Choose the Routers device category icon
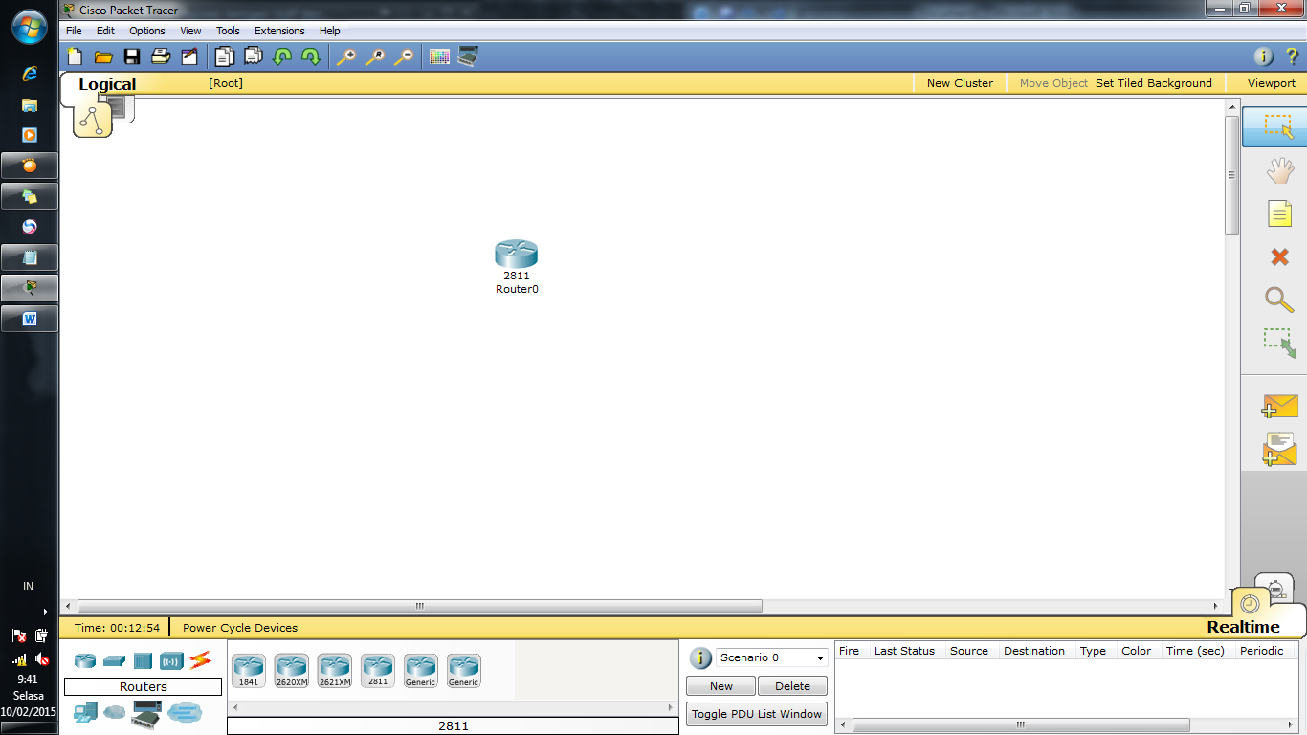Viewport: 1307px width, 735px height. 85,660
